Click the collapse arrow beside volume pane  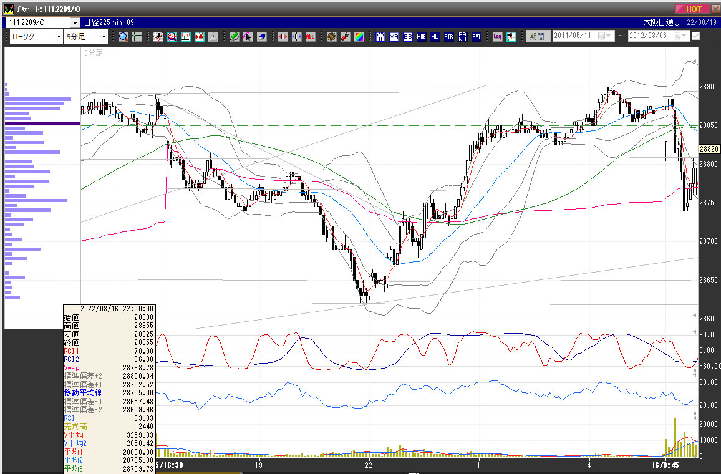tap(695, 417)
